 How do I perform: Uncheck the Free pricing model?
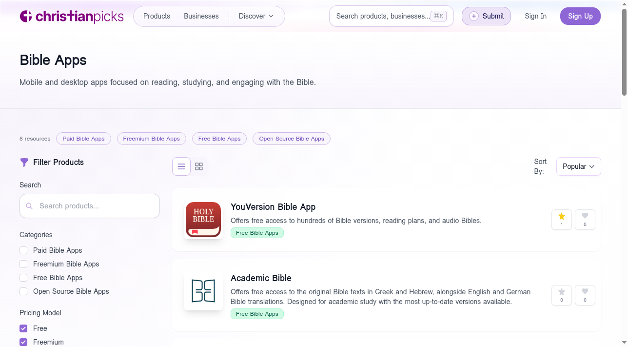click(23, 328)
